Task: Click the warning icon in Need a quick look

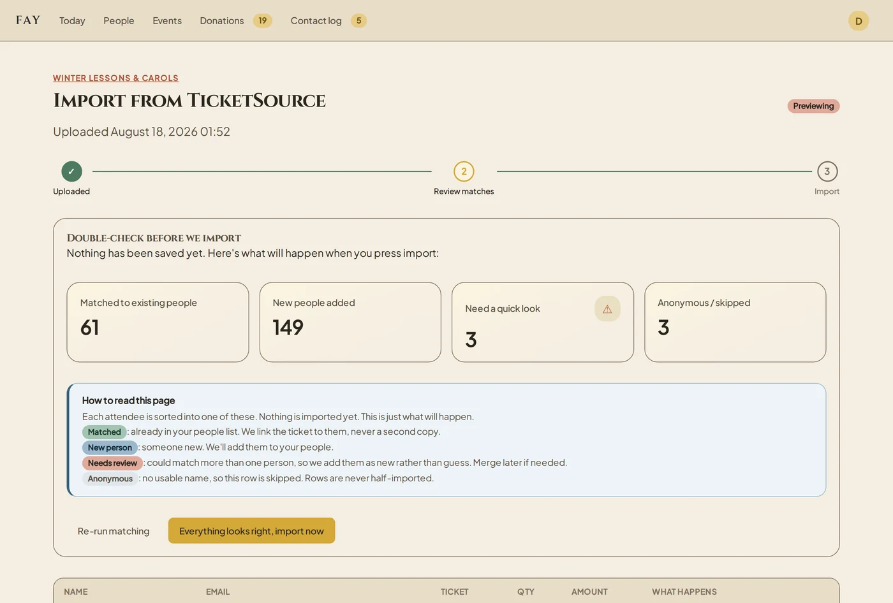Action: pos(607,309)
